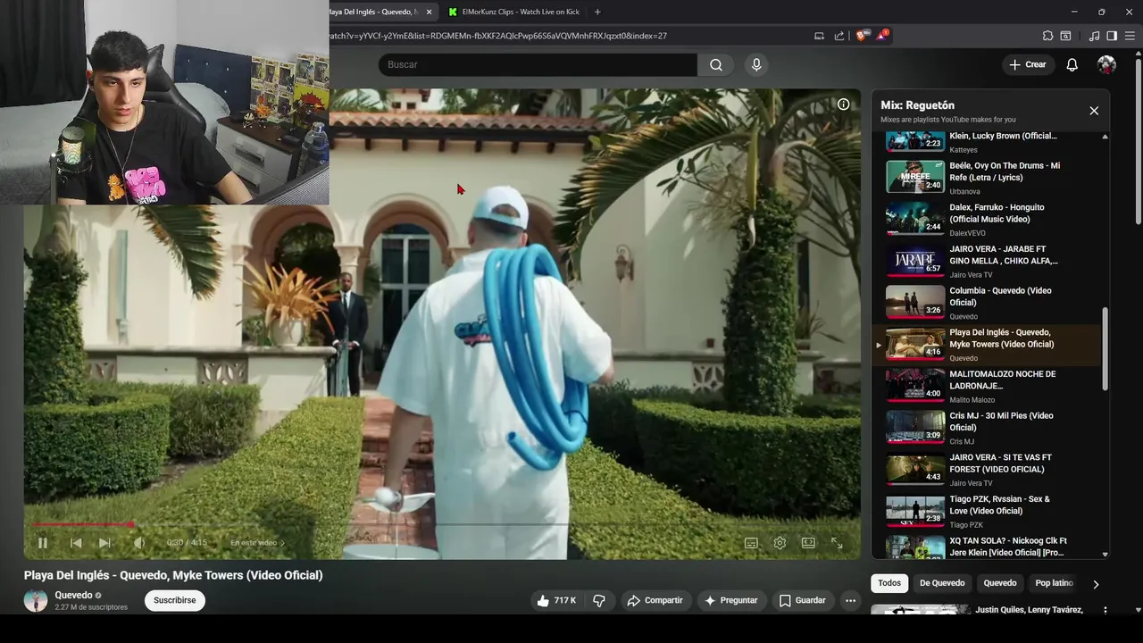The height and width of the screenshot is (643, 1143).
Task: Open Brave Shields lion icon
Action: (x=861, y=36)
